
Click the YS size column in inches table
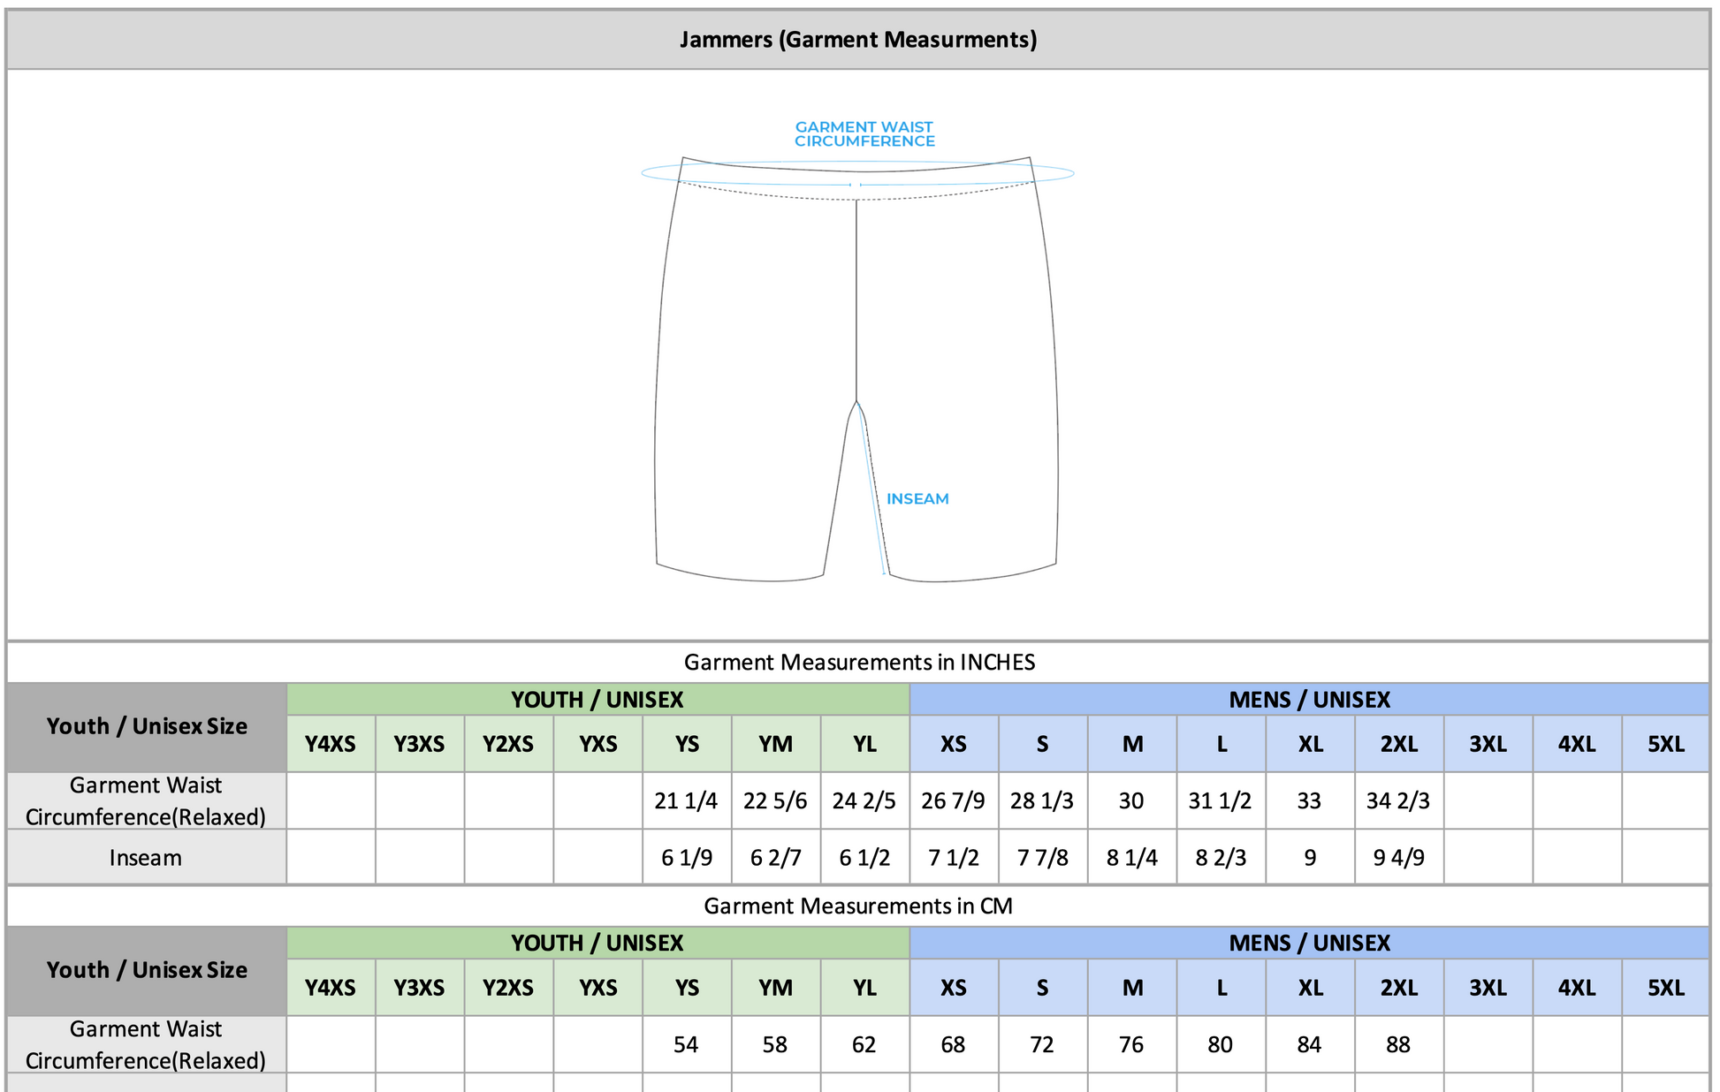[687, 744]
